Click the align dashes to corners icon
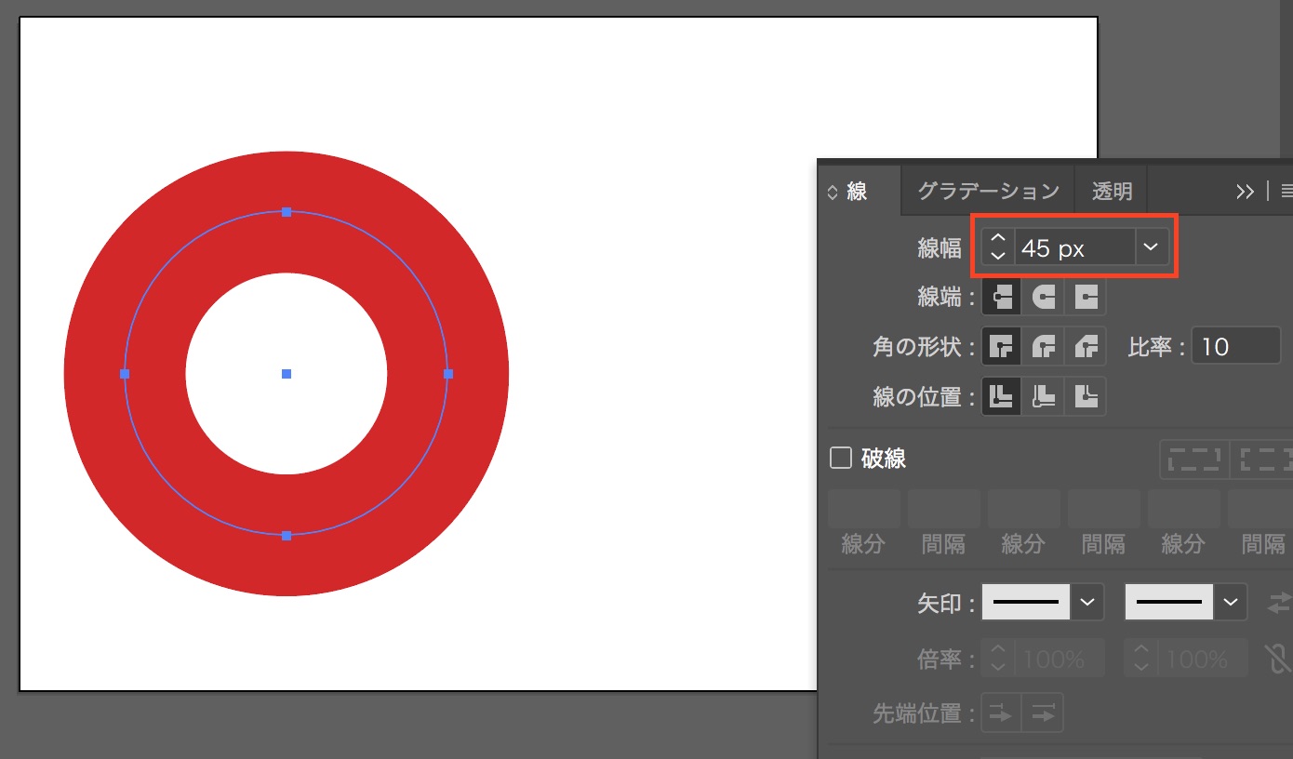This screenshot has height=759, width=1293. (x=1263, y=459)
